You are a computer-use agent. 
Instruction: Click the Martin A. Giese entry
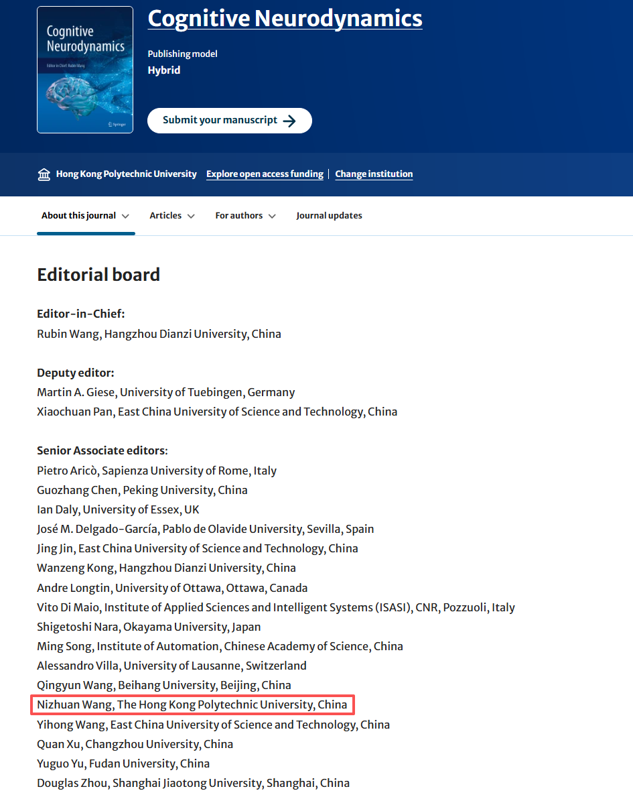tap(165, 392)
